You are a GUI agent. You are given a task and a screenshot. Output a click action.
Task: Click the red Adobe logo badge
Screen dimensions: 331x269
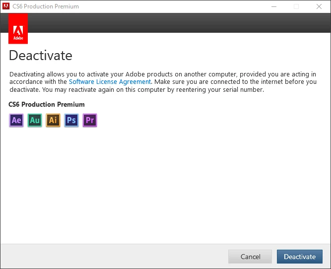tap(18, 28)
